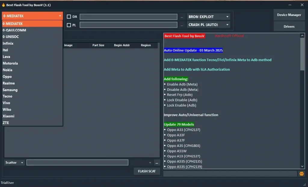The image size is (308, 187).
Task: Open the Scatter type dropdown
Action: click(14, 162)
